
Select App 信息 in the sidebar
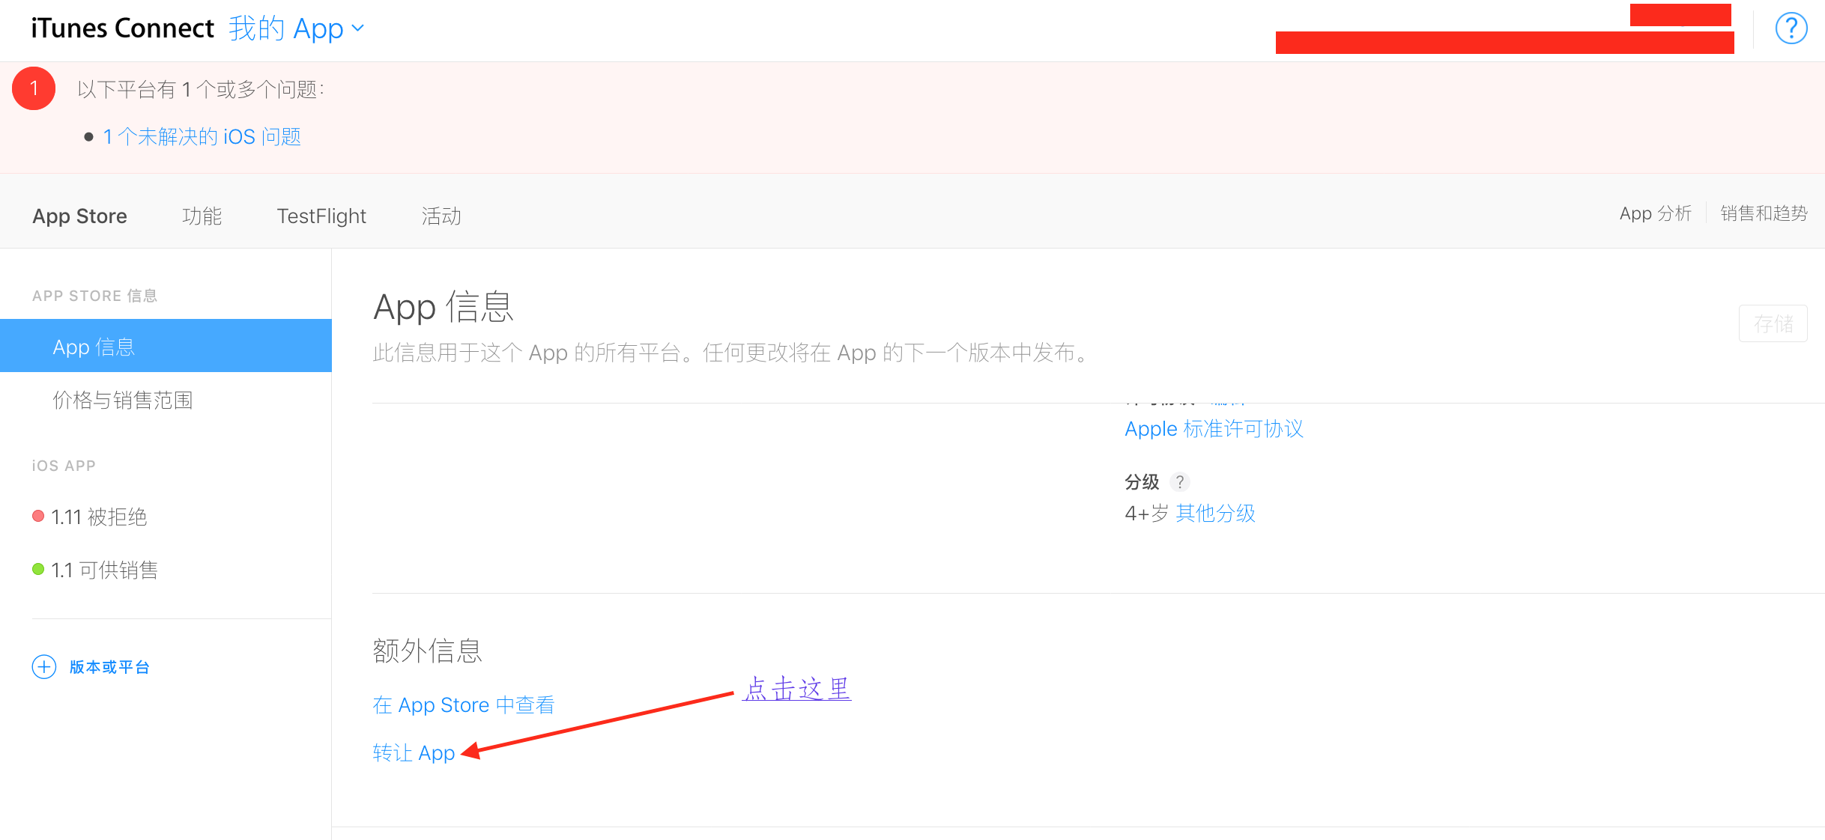tap(166, 346)
